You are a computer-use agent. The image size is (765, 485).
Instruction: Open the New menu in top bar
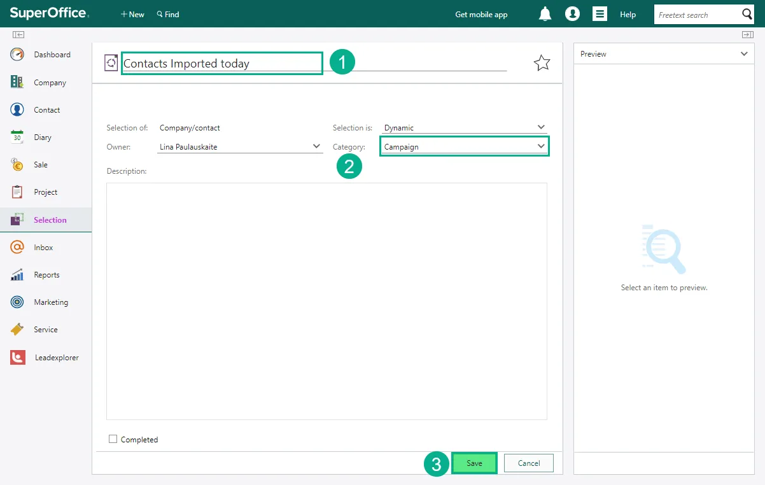tap(132, 15)
